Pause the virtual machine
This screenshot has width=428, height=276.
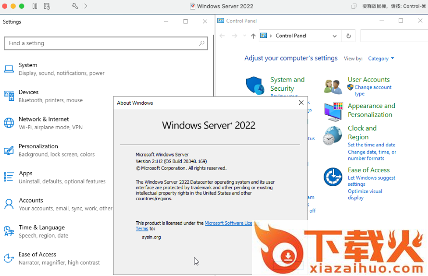pyautogui.click(x=35, y=6)
